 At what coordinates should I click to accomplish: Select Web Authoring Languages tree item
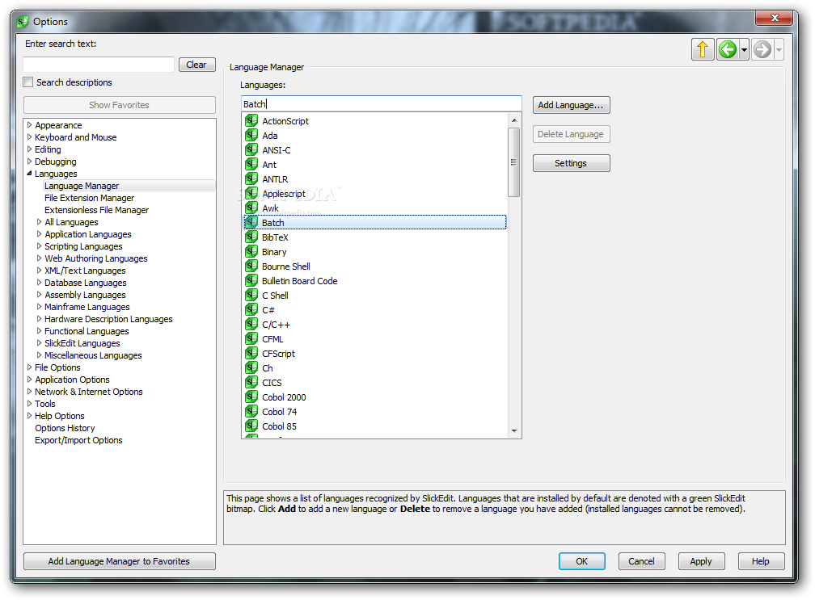pos(96,258)
